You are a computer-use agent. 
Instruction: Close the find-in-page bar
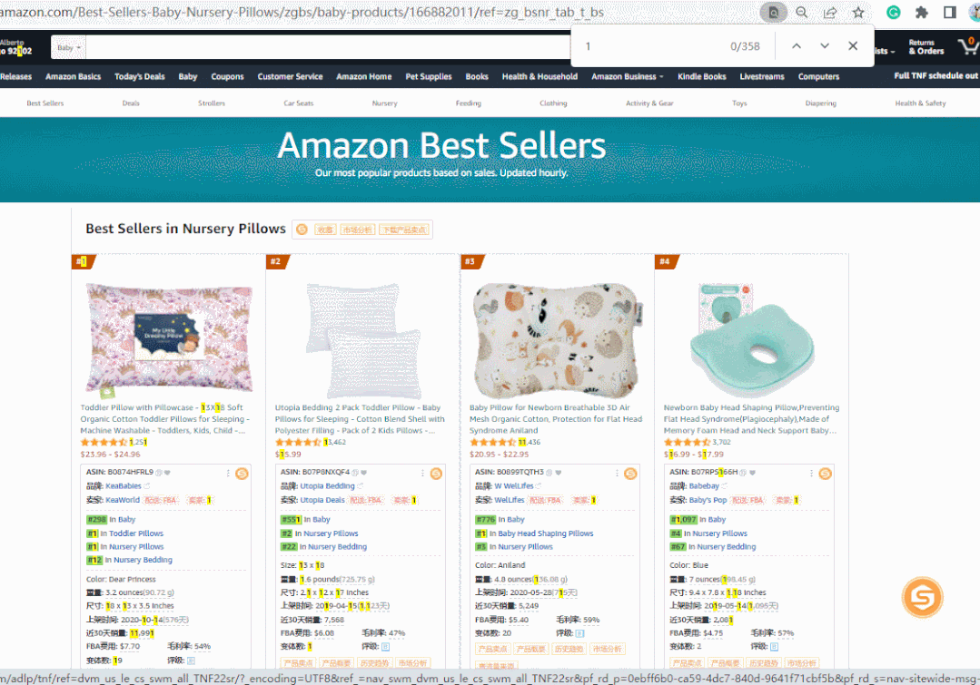click(x=853, y=45)
